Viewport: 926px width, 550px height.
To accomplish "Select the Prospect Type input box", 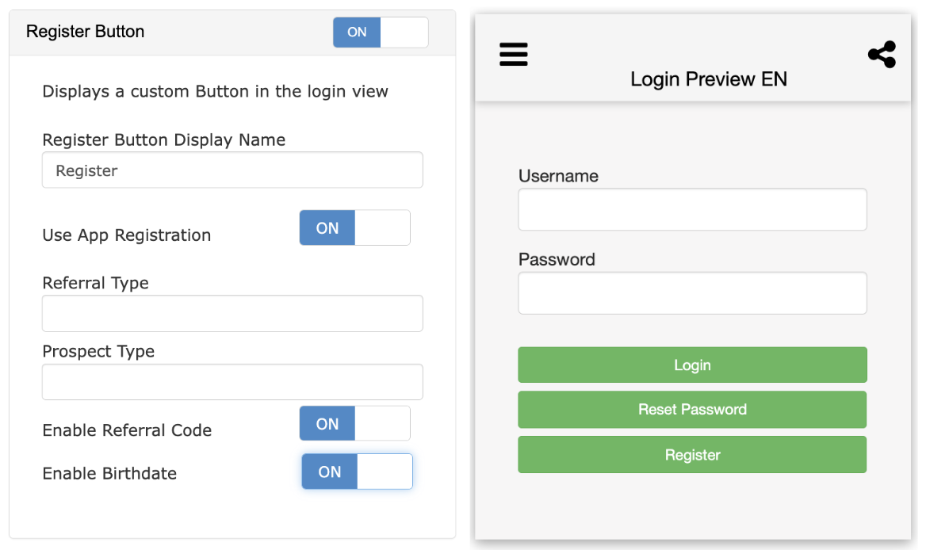I will click(232, 382).
